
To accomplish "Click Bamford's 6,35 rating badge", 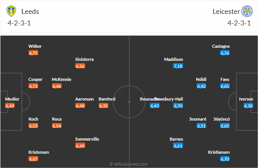I will click(103, 106).
